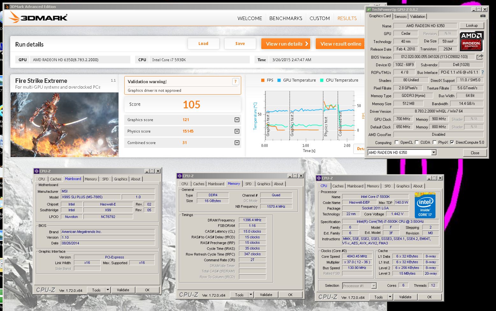Expand the Physics score details
Viewport: 496px width, 311px height.
pos(237,131)
